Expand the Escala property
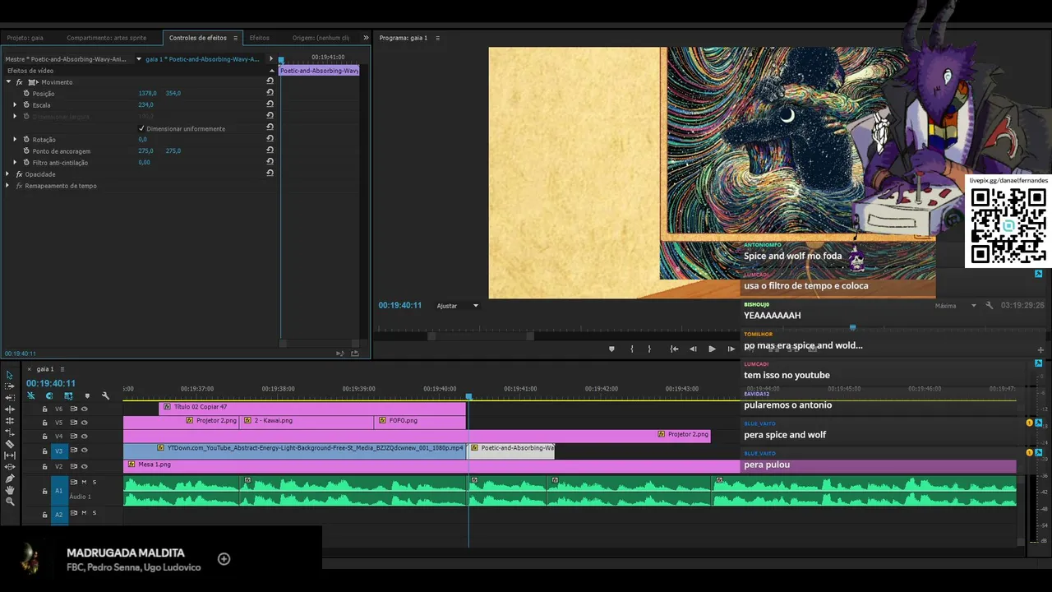The width and height of the screenshot is (1052, 592). tap(15, 105)
